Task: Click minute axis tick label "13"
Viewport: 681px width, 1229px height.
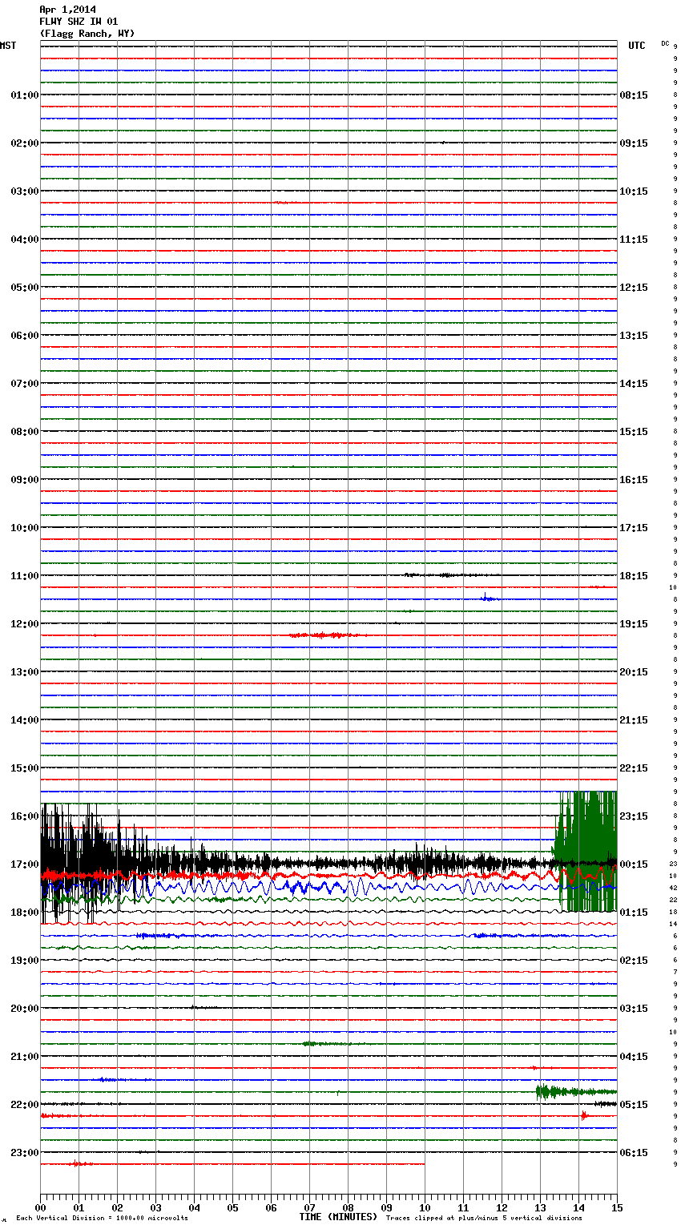Action: (540, 1207)
